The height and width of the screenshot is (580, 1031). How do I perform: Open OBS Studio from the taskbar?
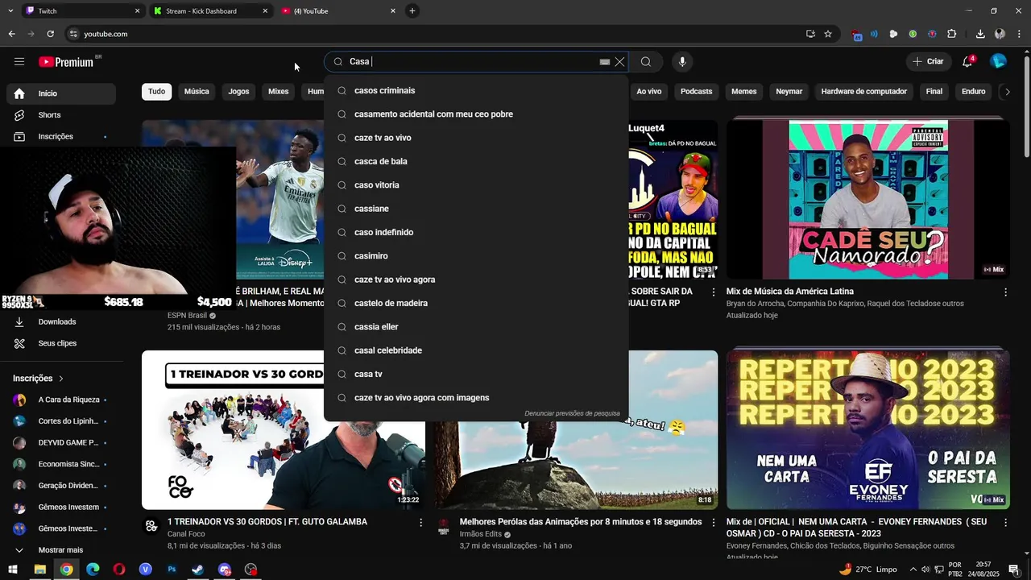click(251, 570)
